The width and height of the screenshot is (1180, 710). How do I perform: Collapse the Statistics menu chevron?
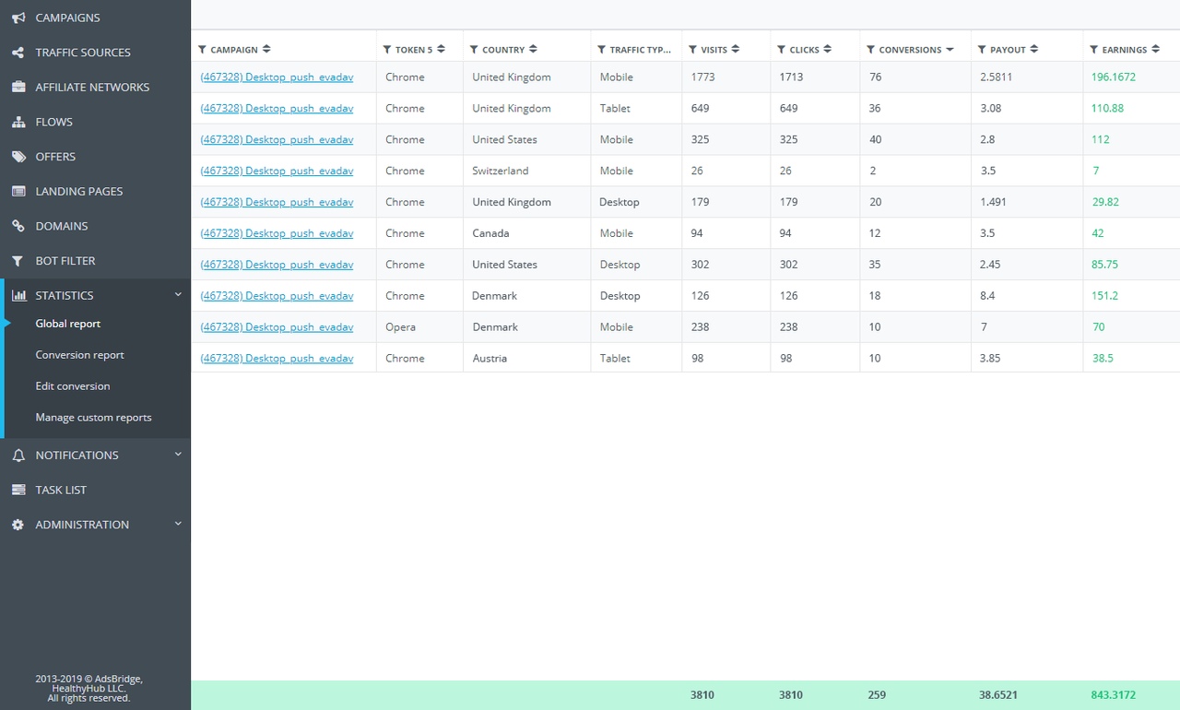pos(178,295)
